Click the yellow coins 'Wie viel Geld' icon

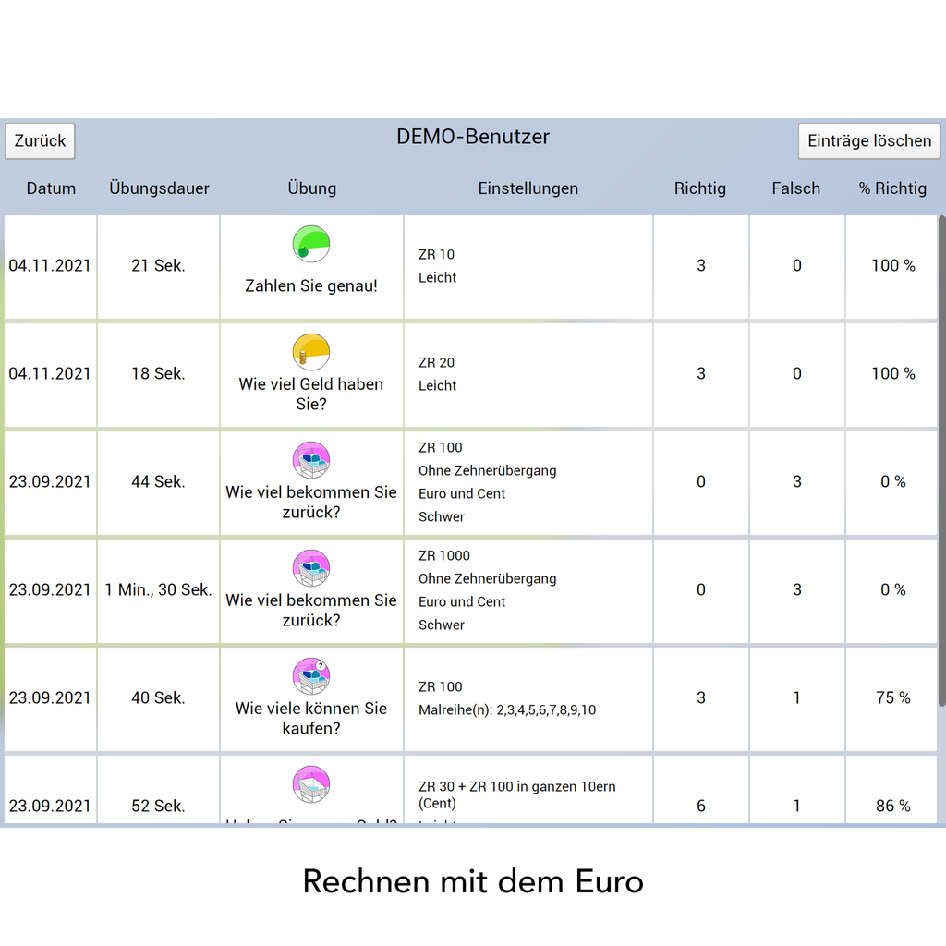[311, 352]
